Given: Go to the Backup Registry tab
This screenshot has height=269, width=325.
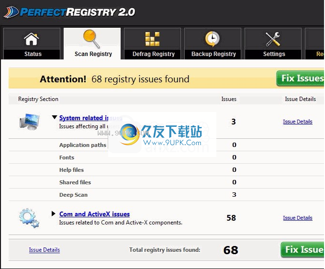Looking at the screenshot, I should click(213, 44).
